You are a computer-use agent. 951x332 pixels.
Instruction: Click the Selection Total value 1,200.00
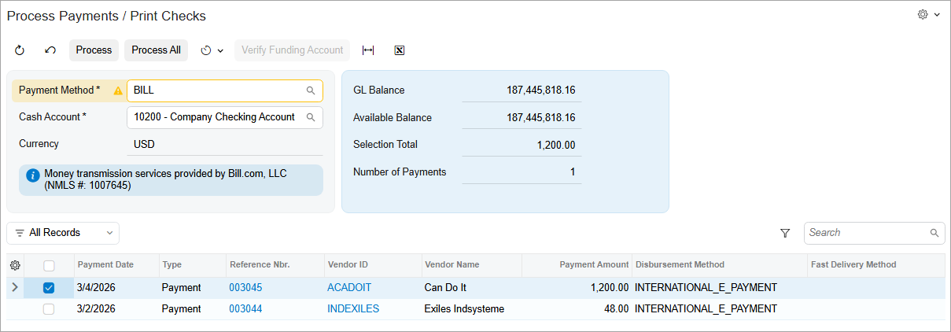(556, 145)
